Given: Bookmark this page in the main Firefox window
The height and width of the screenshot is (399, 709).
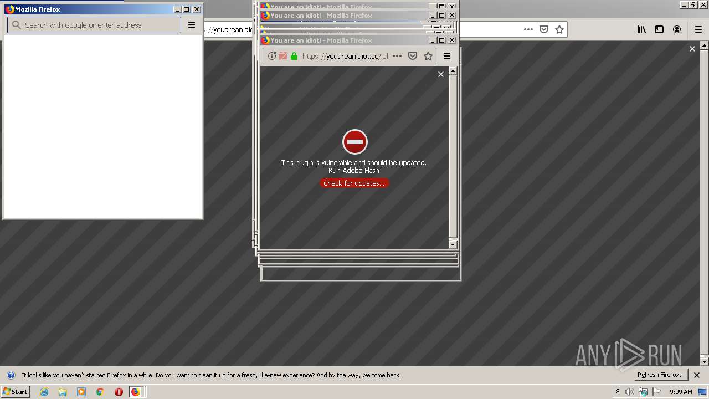Looking at the screenshot, I should click(x=559, y=29).
